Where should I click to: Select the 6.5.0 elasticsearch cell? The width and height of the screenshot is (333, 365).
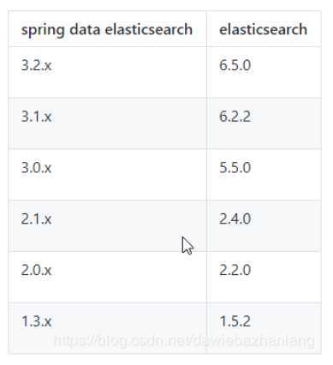click(264, 72)
